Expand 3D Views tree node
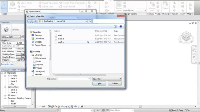200x112 pixels. point(5,96)
